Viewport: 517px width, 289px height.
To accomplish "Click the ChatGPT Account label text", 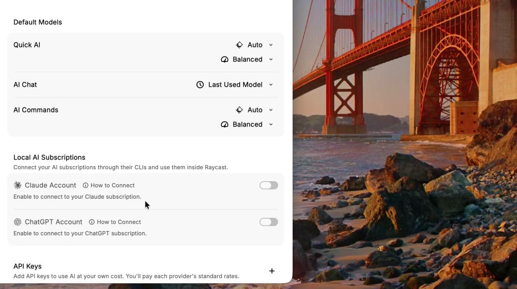I will tap(53, 222).
